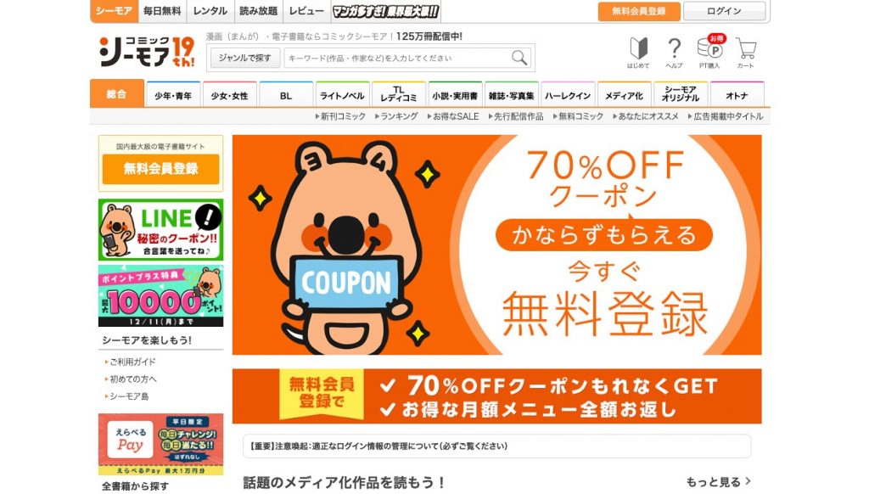Open the 70%OFF coupon hero banner
The image size is (869, 494).
pyautogui.click(x=496, y=244)
